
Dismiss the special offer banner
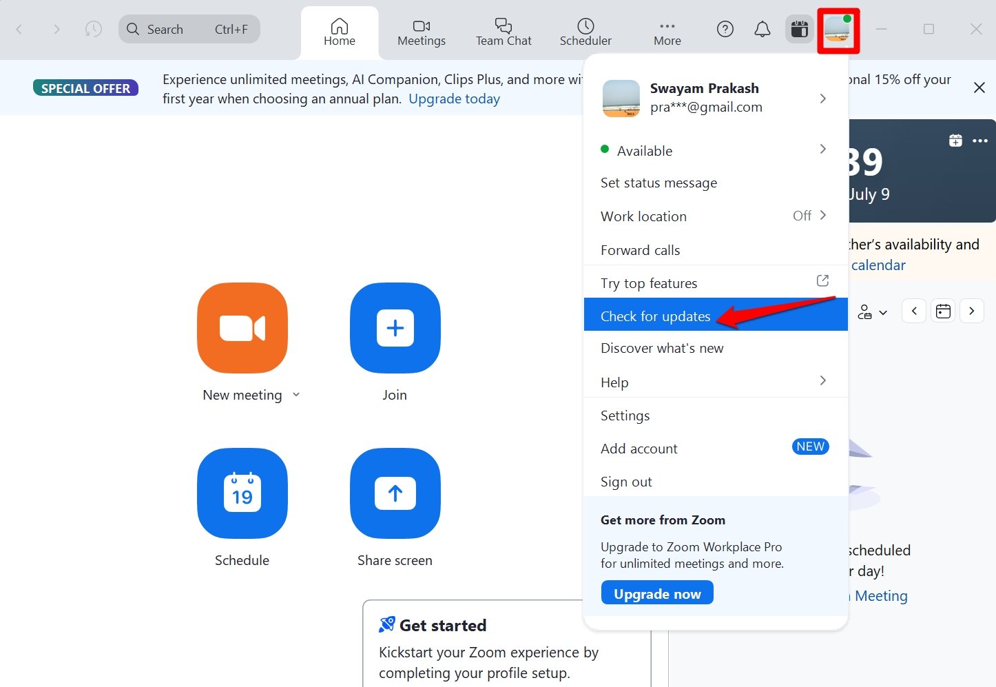[x=979, y=88]
